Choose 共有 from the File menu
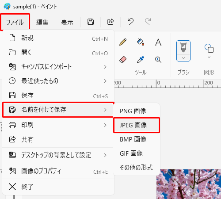The width and height of the screenshot is (221, 199). point(58,139)
